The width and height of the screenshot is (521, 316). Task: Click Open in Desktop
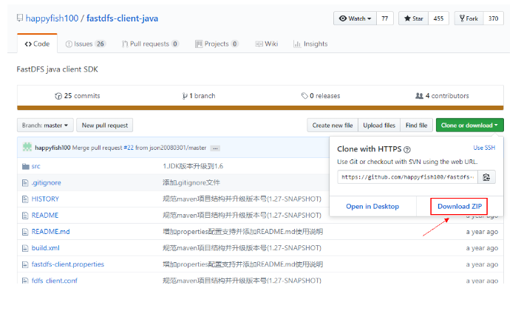(x=372, y=207)
